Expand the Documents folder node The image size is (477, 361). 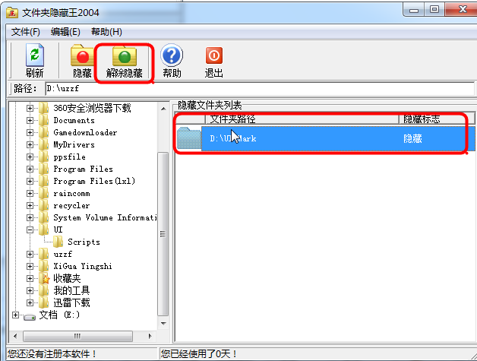(x=30, y=120)
